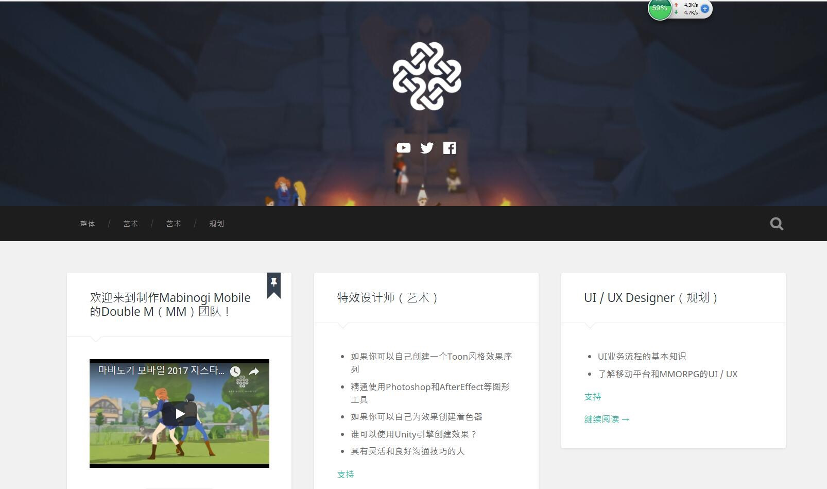Click the Watch Later clock on video

tap(235, 371)
